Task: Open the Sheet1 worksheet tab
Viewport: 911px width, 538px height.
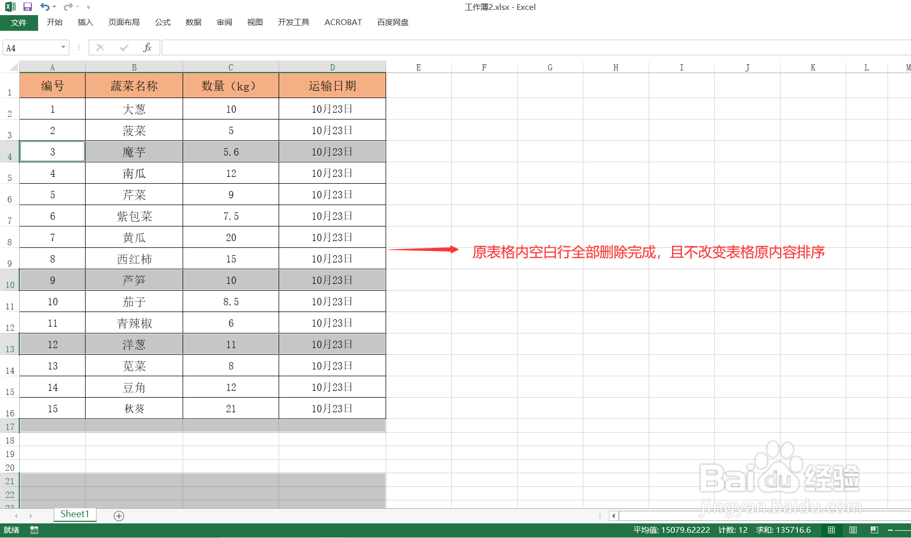Action: (x=75, y=515)
